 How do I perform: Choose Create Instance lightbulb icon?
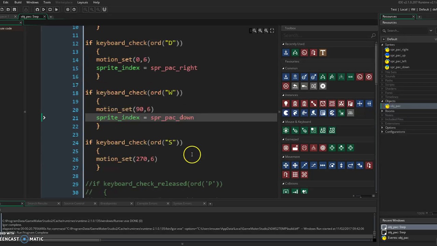point(286,104)
